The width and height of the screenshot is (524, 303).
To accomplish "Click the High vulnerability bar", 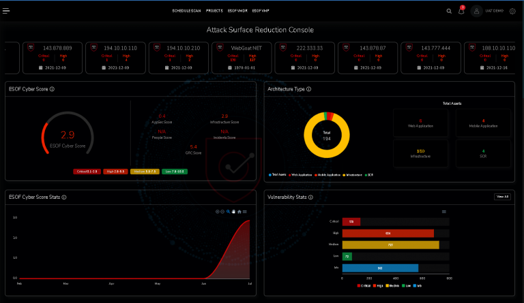I will [x=388, y=234].
